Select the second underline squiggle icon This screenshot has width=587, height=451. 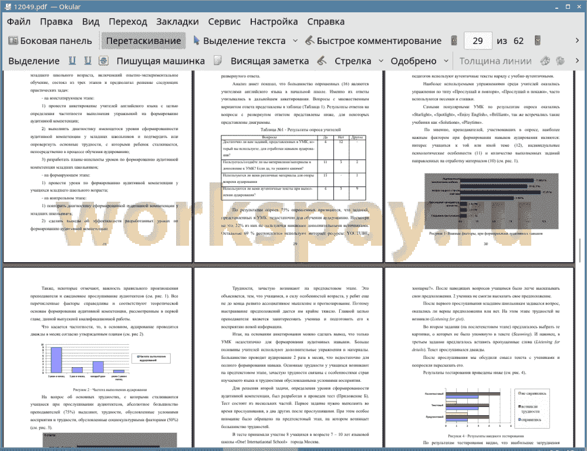(87, 60)
